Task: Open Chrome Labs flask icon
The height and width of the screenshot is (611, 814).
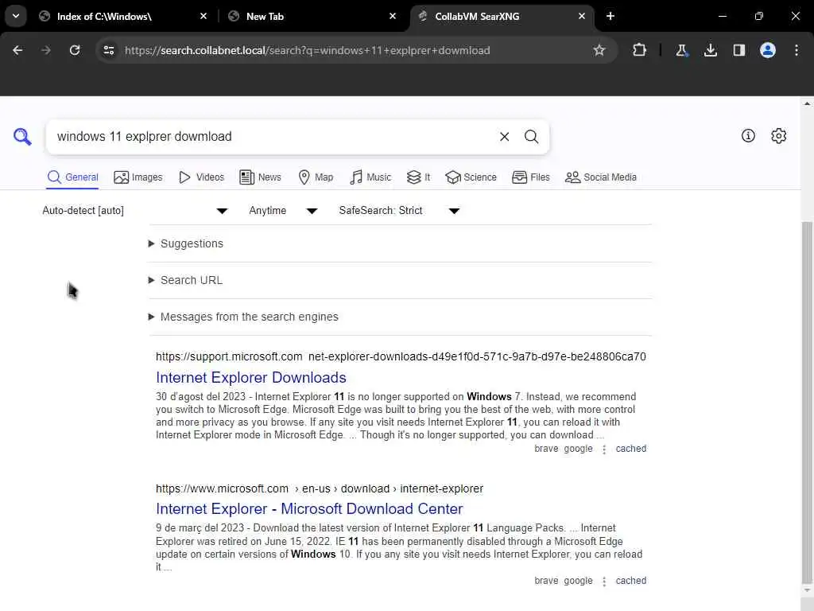Action: click(x=681, y=50)
